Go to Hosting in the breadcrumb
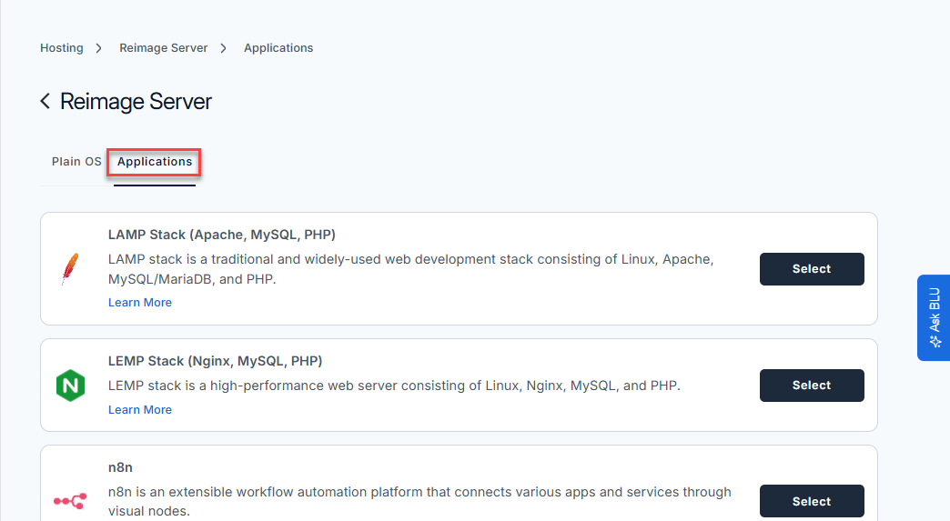 [x=61, y=48]
